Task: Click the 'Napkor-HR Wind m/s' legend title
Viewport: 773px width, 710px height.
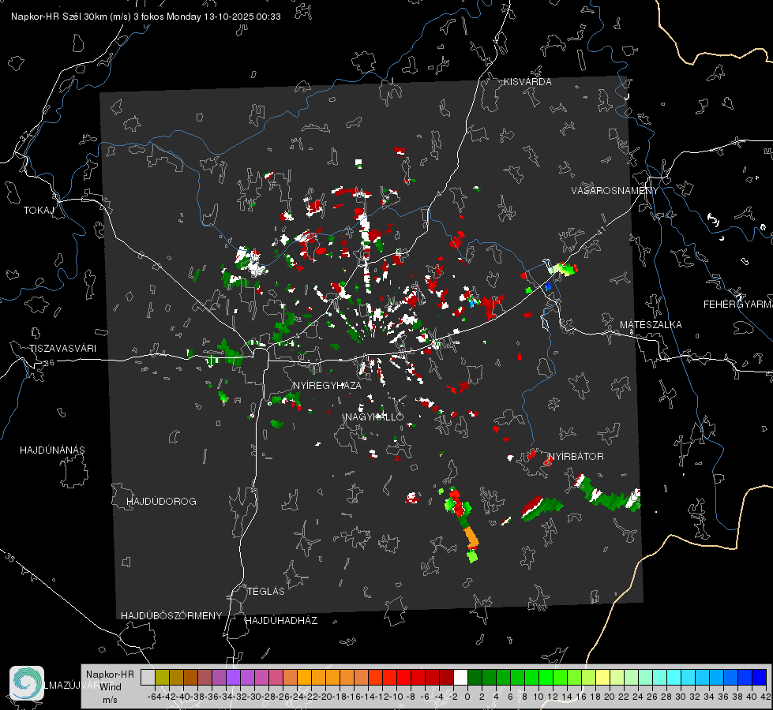Action: tap(110, 686)
